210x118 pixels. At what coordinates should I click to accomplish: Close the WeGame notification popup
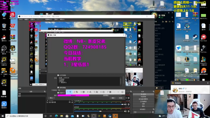coord(208,83)
